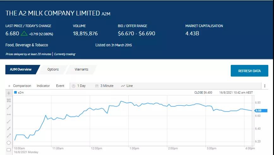Select the parallel channel drawing tool
274x155 pixels.
tap(9, 129)
